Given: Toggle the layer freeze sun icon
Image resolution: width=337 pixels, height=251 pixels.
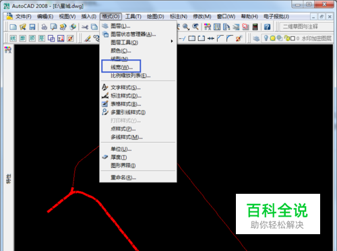Looking at the screenshot, I should pyautogui.click(x=273, y=38).
